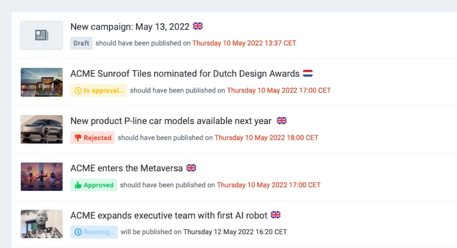Click the newspaper placeholder icon for the draft campaign

tap(42, 35)
